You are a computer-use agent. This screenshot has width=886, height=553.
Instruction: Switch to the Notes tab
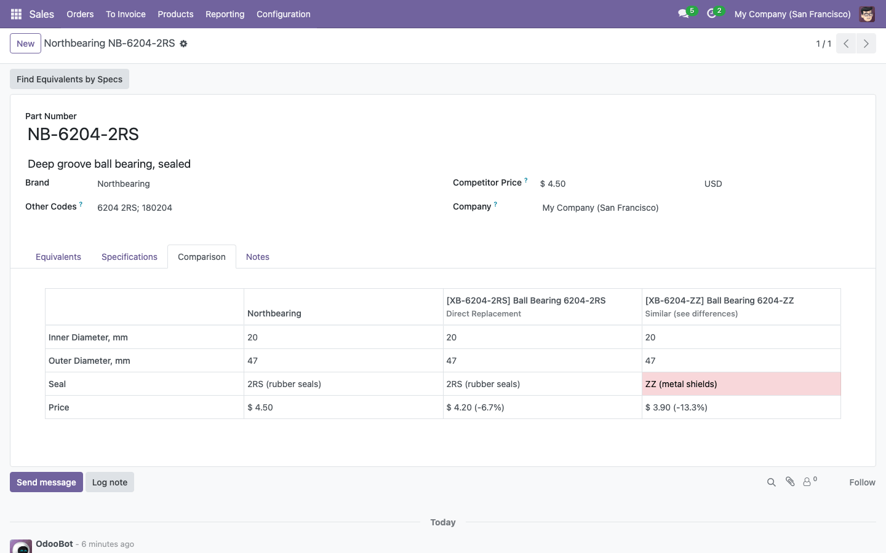coord(258,257)
